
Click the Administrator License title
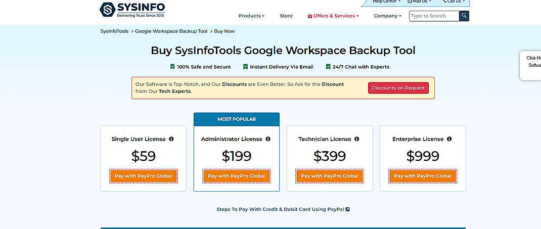pos(232,139)
